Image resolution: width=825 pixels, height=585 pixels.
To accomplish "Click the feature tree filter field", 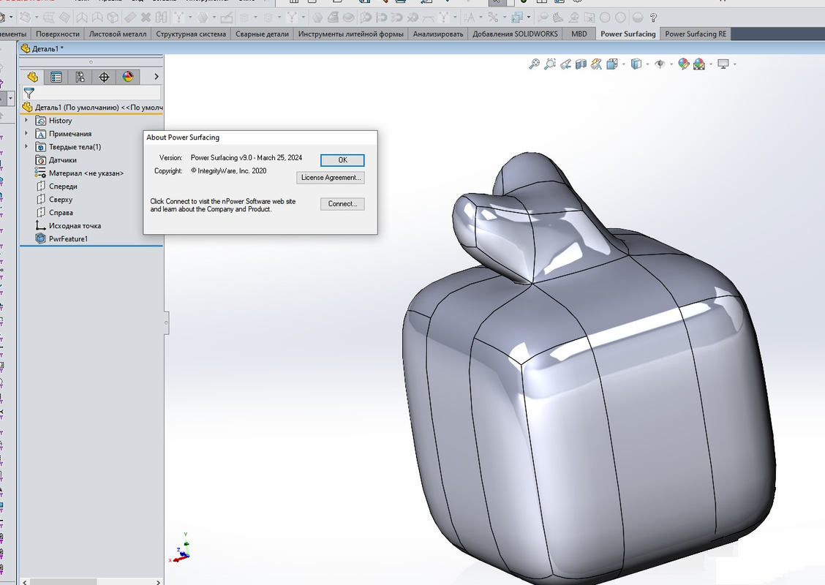I will click(x=91, y=93).
